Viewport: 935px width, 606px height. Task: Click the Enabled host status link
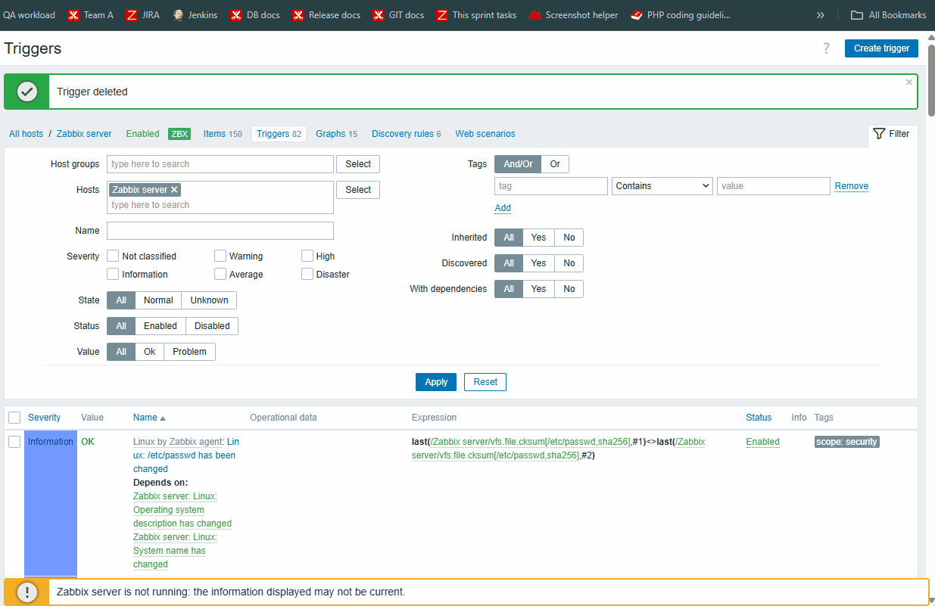pos(142,134)
